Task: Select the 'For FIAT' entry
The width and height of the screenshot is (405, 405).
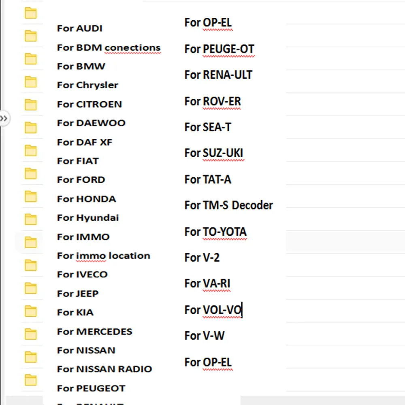Action: pyautogui.click(x=78, y=161)
